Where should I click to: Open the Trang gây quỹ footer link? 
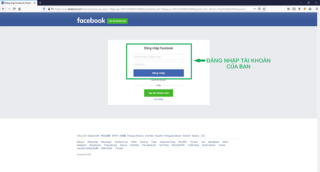[110, 145]
